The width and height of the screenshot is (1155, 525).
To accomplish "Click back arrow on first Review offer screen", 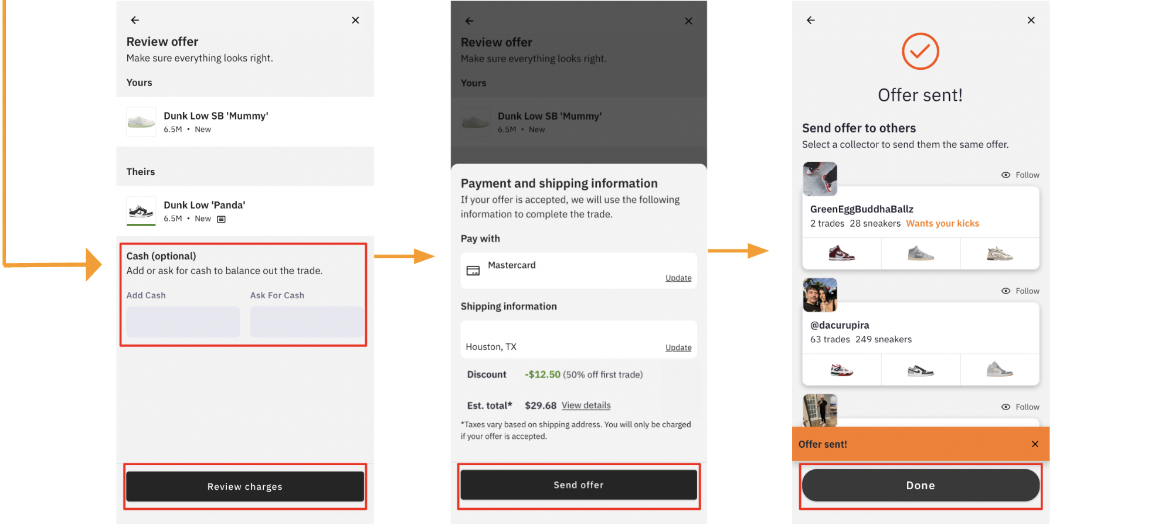I will [x=135, y=21].
